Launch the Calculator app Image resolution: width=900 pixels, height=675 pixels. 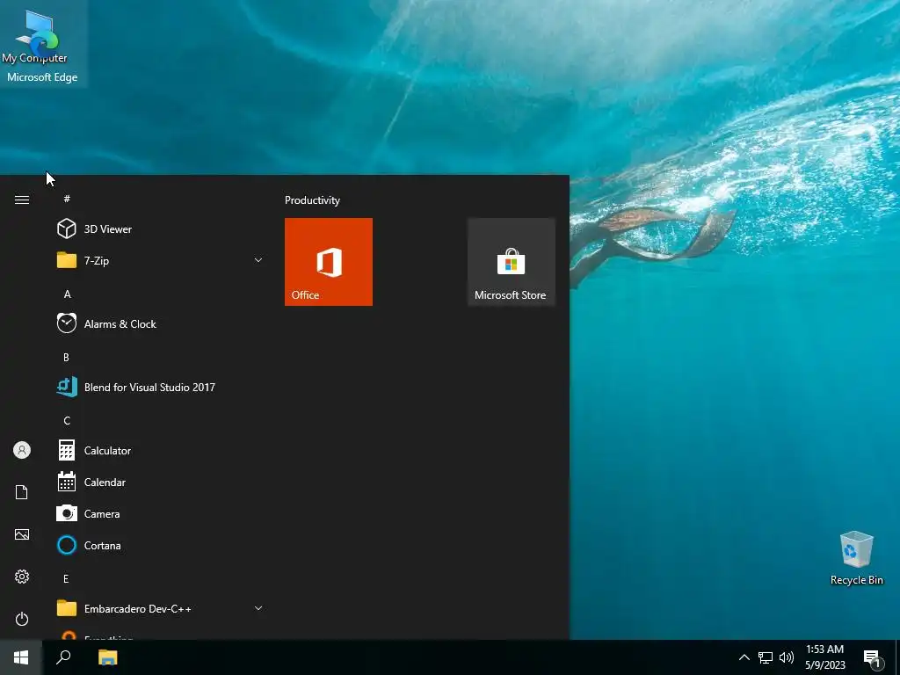point(159,451)
